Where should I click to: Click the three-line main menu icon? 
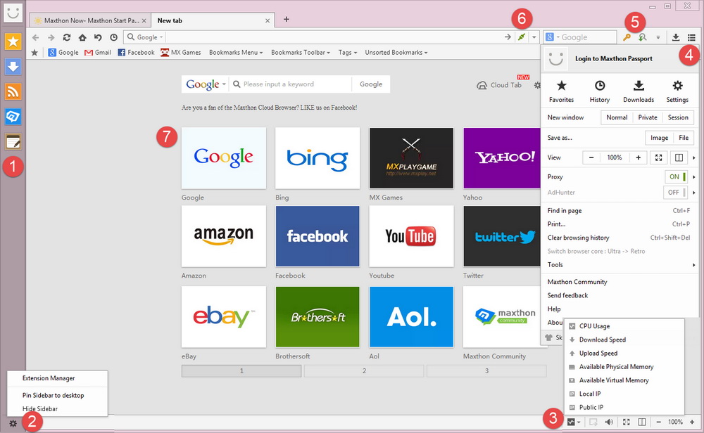point(691,37)
